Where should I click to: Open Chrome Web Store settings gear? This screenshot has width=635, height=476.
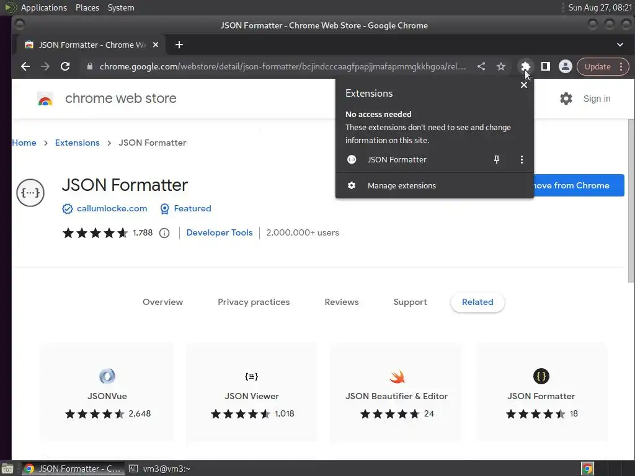point(566,99)
